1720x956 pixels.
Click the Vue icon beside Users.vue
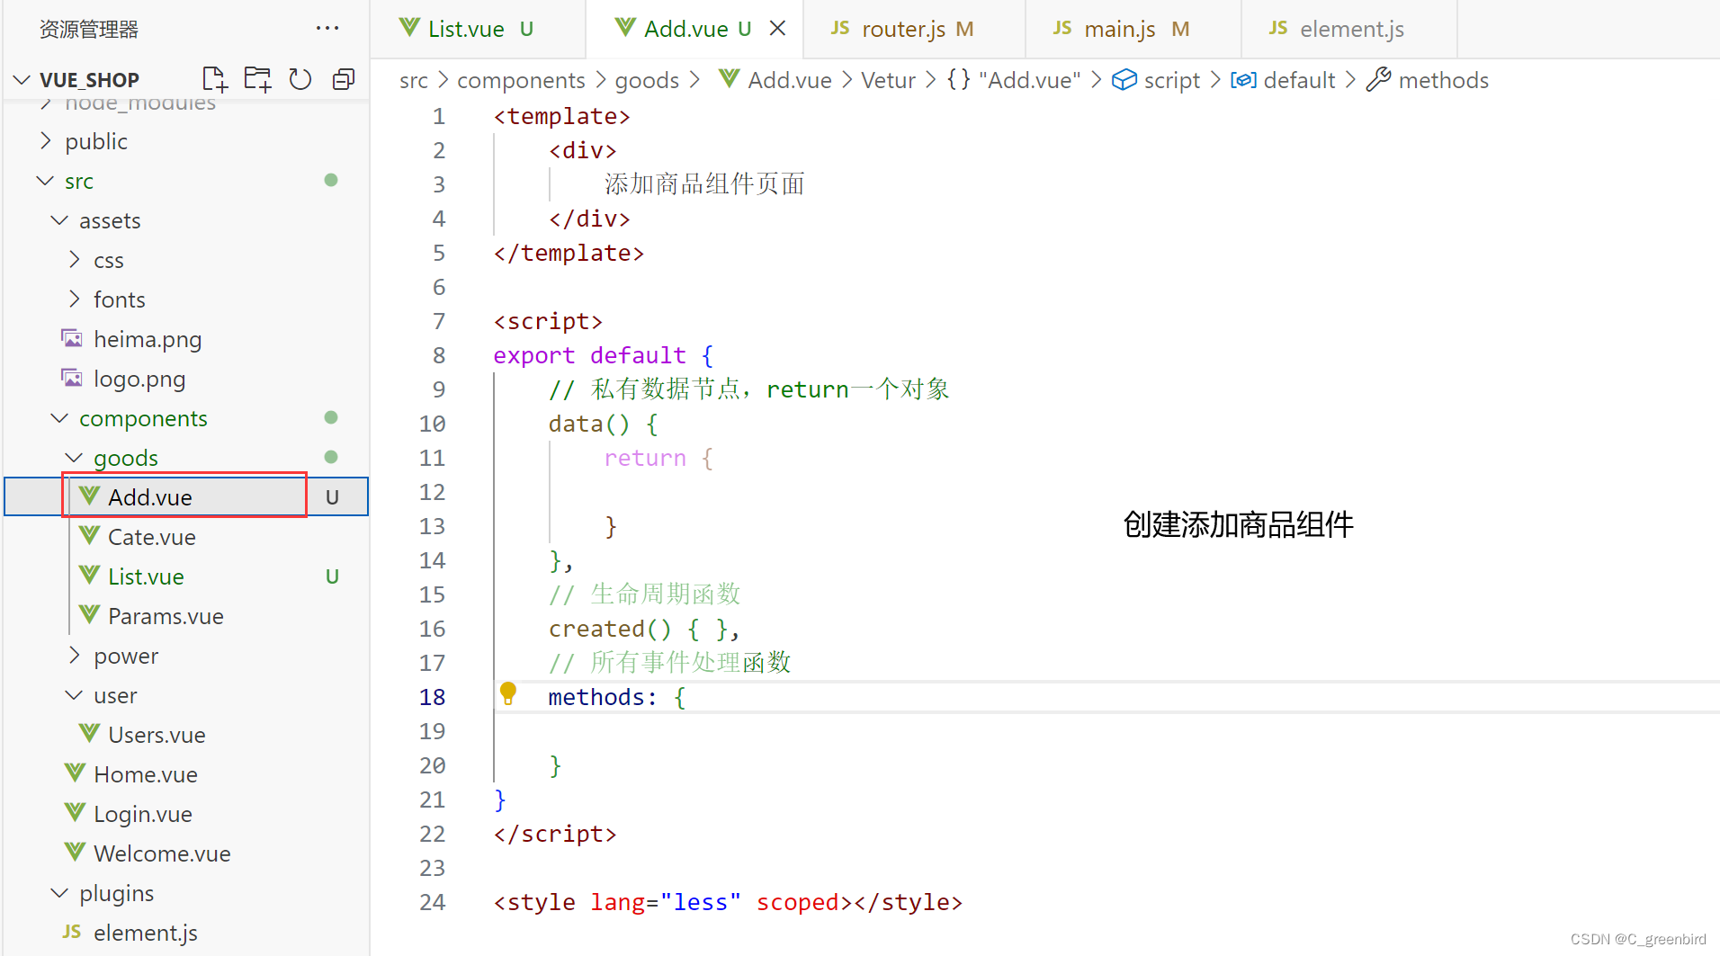[x=89, y=734]
